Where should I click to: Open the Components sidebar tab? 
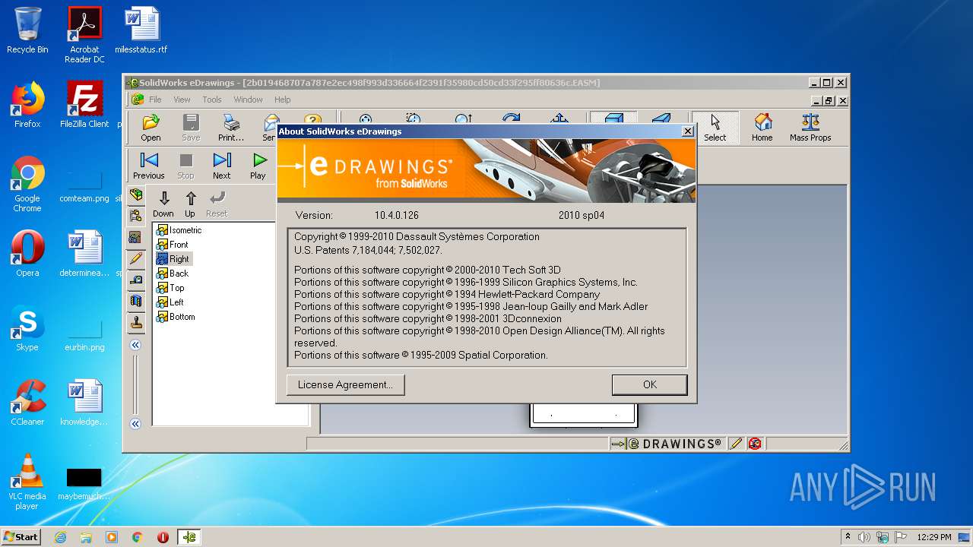(136, 194)
